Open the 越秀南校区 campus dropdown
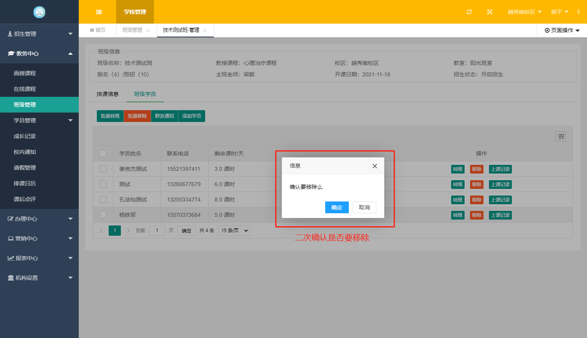 coord(524,12)
